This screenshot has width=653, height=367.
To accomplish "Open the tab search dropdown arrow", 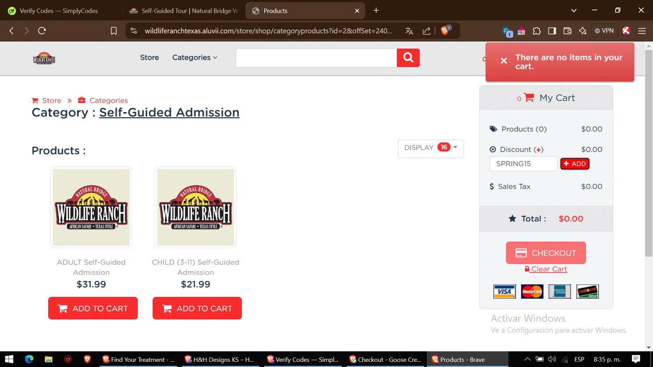I will 574,10.
